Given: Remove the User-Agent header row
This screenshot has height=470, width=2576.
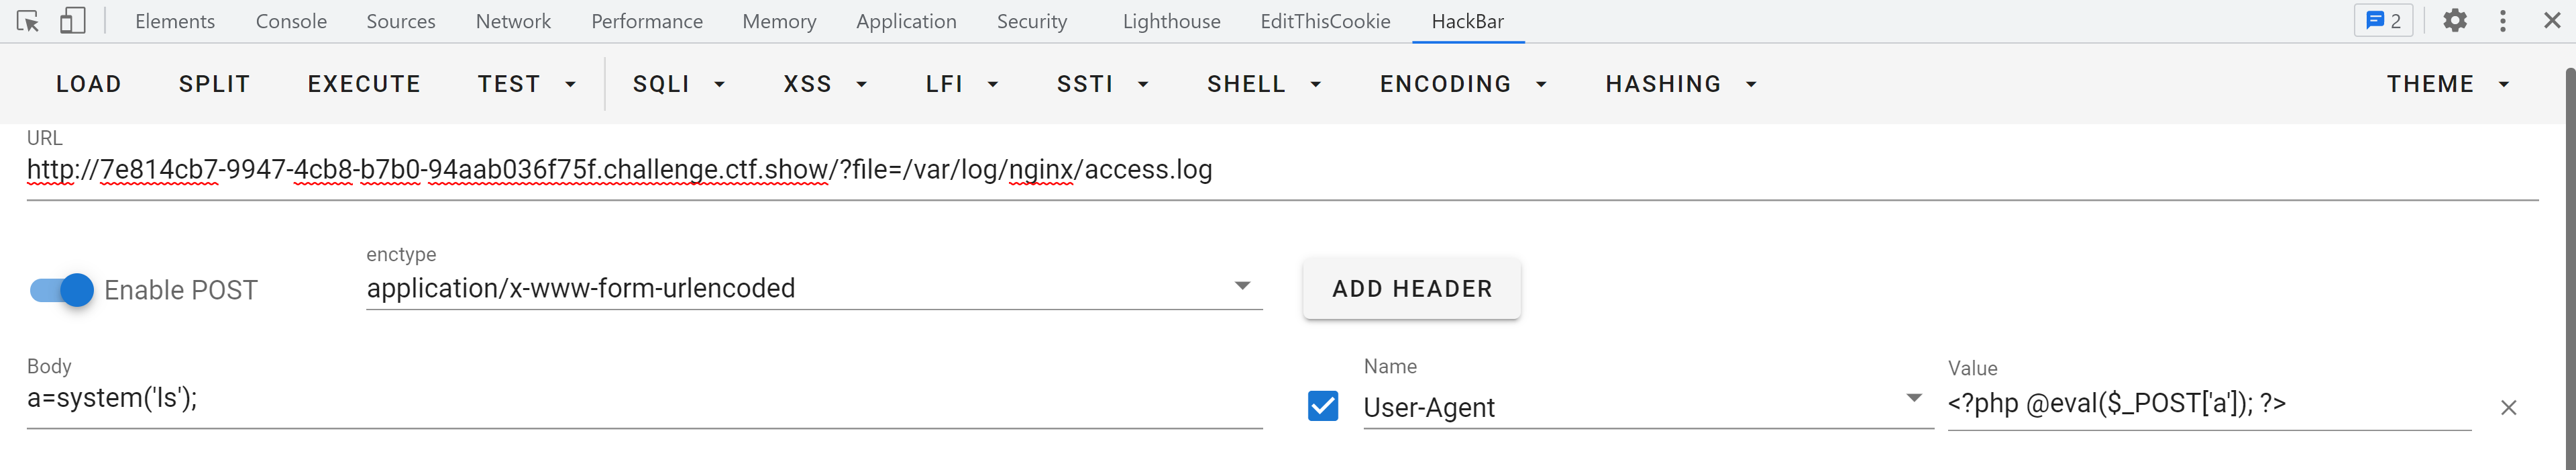Looking at the screenshot, I should tap(2508, 408).
